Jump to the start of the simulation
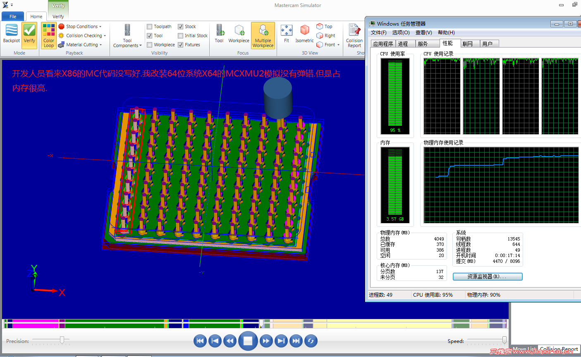The image size is (581, 357). tap(200, 341)
